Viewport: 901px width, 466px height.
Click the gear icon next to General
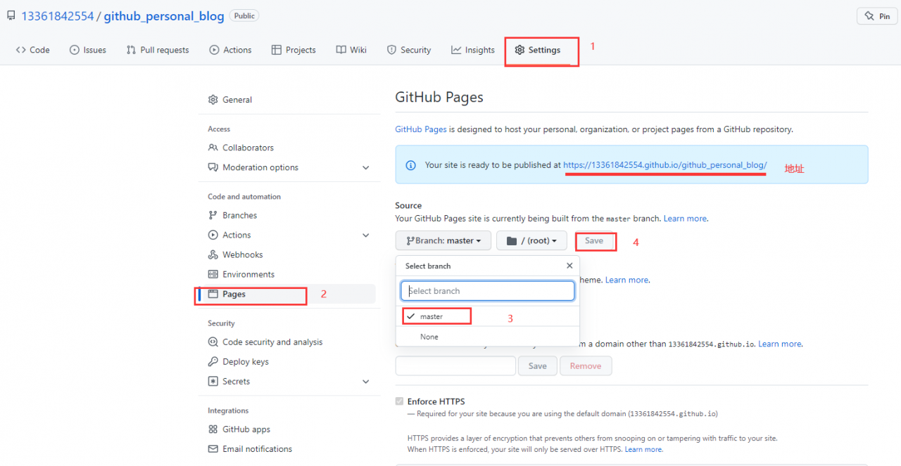tap(213, 100)
